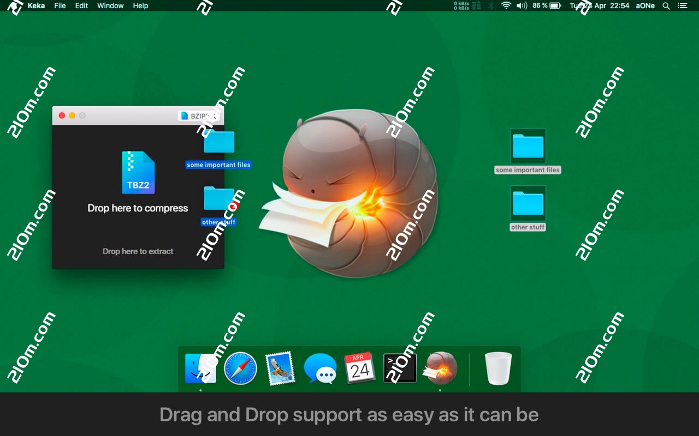
Task: Open the File menu
Action: pos(60,6)
